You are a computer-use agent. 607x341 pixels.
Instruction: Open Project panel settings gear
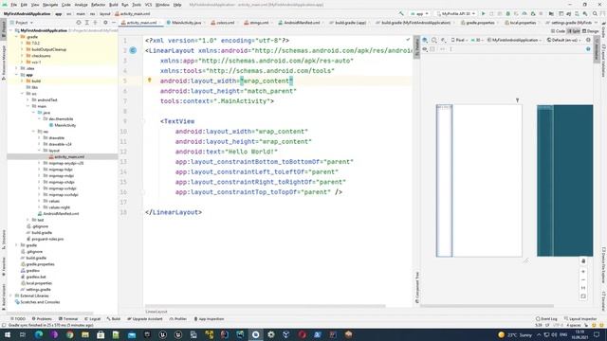coord(105,23)
